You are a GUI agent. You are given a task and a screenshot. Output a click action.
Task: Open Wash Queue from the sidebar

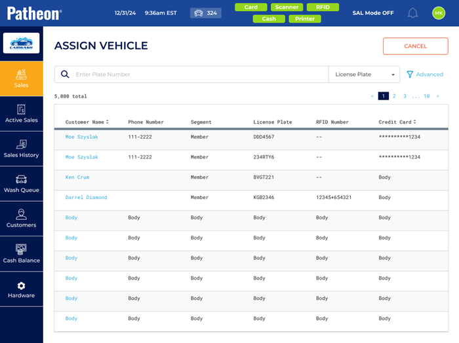point(21,184)
